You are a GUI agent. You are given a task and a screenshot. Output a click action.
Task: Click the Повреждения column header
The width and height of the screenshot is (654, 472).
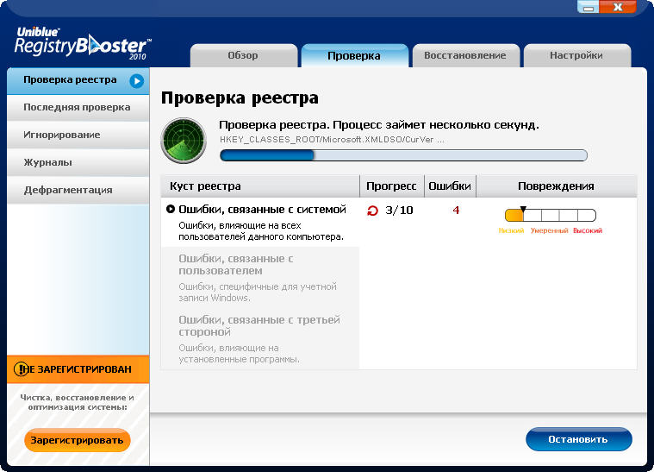click(x=557, y=186)
